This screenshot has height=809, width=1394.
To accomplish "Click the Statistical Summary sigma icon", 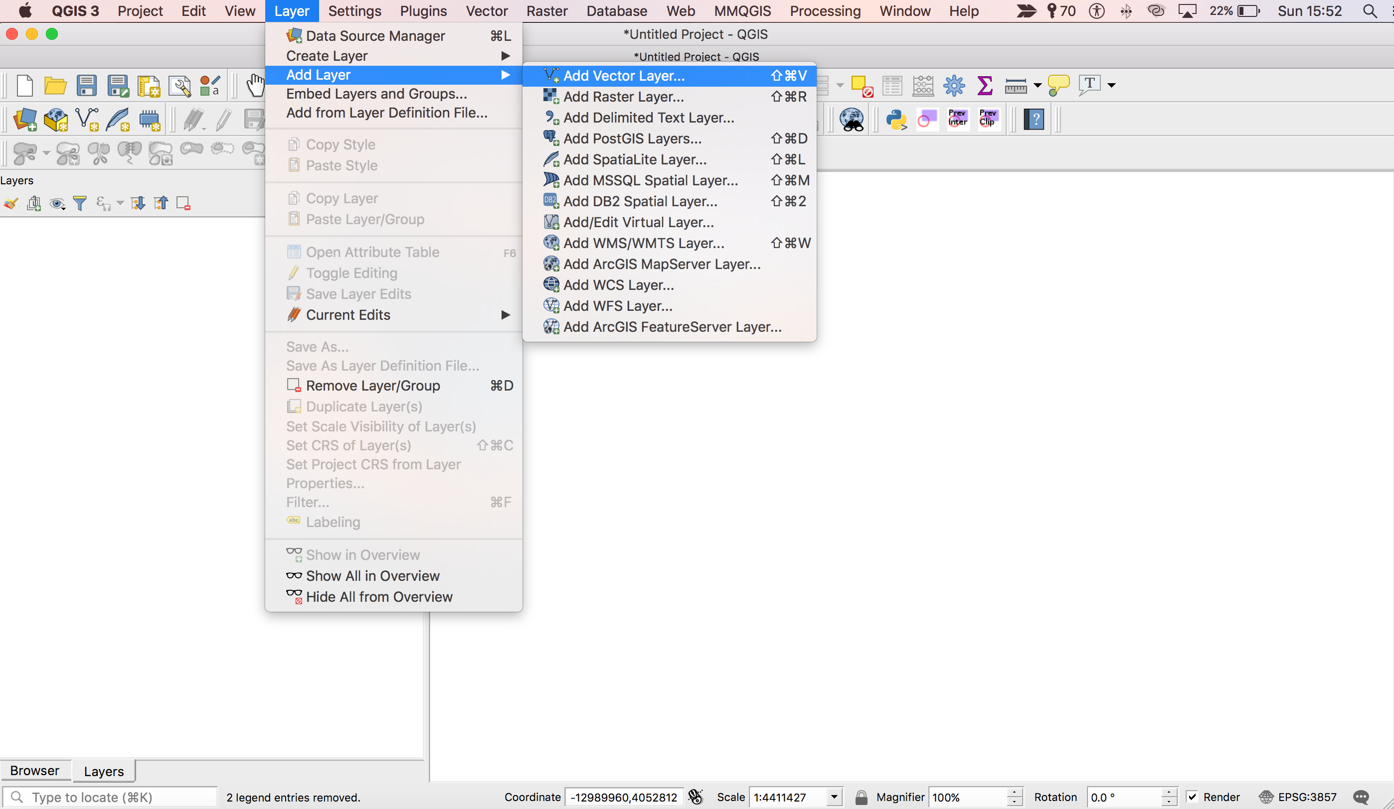I will (985, 86).
